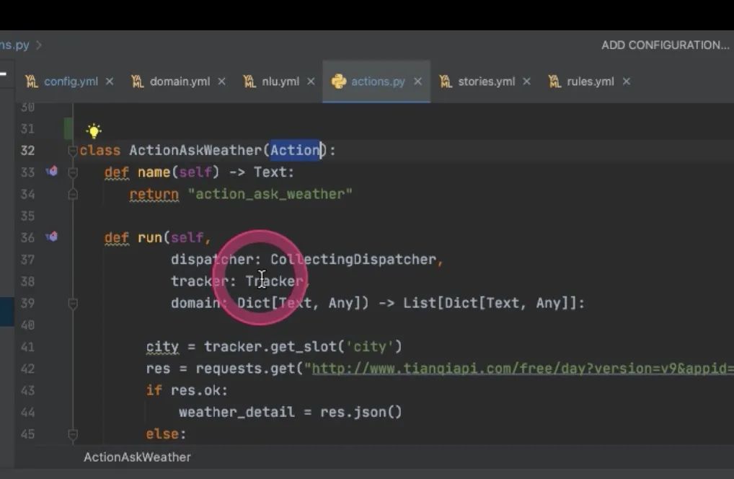Viewport: 734px width, 479px height.
Task: Click the fold marker on line 39
Action: (x=73, y=304)
